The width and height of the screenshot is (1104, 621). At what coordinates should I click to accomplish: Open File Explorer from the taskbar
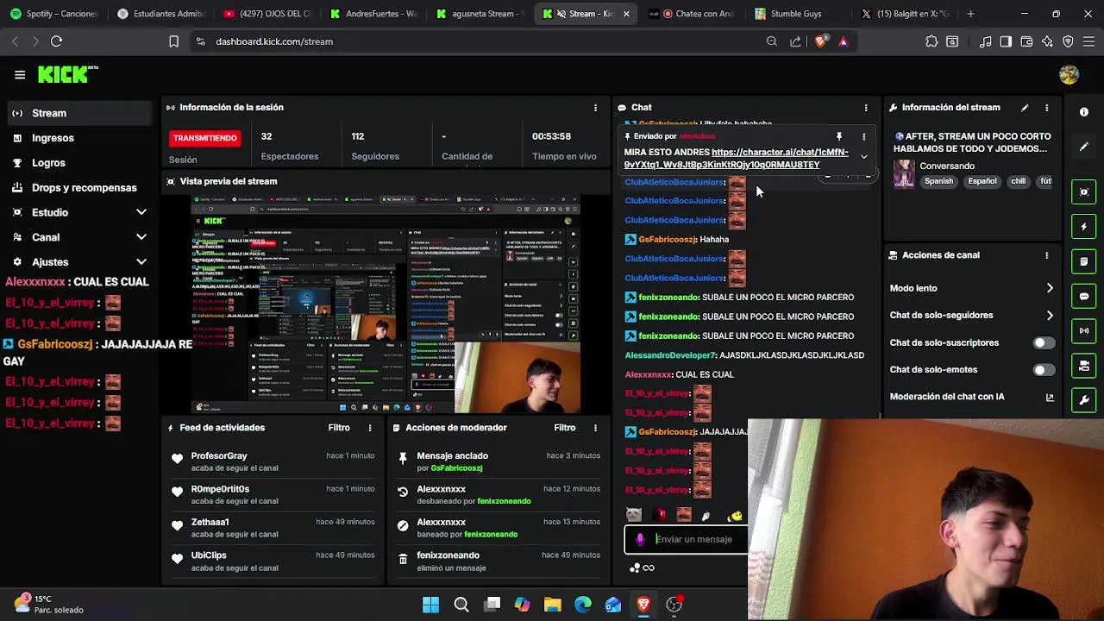click(552, 605)
